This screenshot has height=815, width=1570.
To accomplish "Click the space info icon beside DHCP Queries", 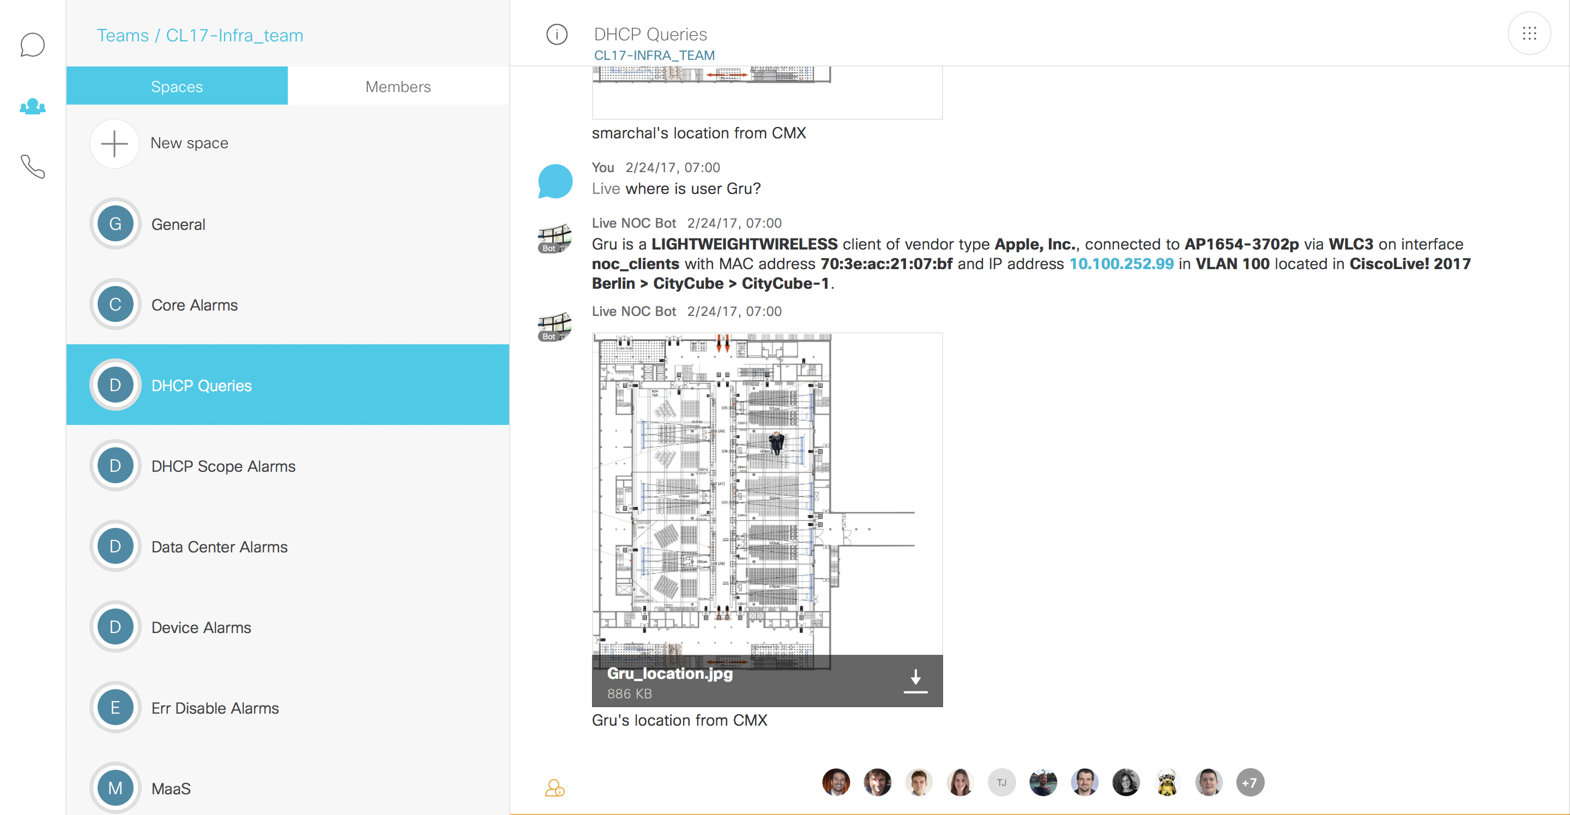I will click(556, 35).
